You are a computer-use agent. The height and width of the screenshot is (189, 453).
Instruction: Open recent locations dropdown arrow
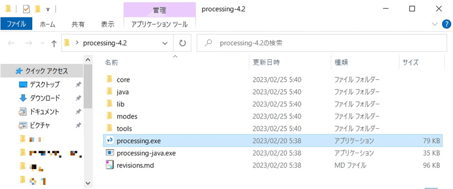pyautogui.click(x=42, y=43)
